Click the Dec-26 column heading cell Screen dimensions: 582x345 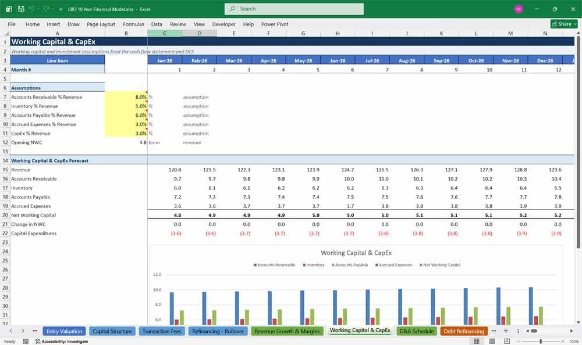pyautogui.click(x=545, y=60)
